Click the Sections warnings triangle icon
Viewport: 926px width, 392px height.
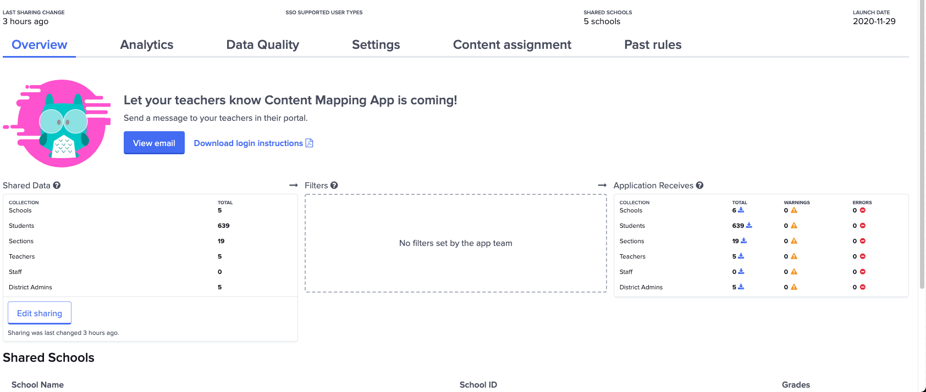point(794,241)
